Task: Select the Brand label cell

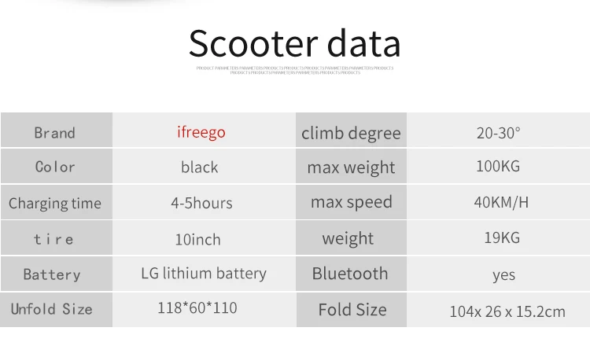Action: [55, 132]
